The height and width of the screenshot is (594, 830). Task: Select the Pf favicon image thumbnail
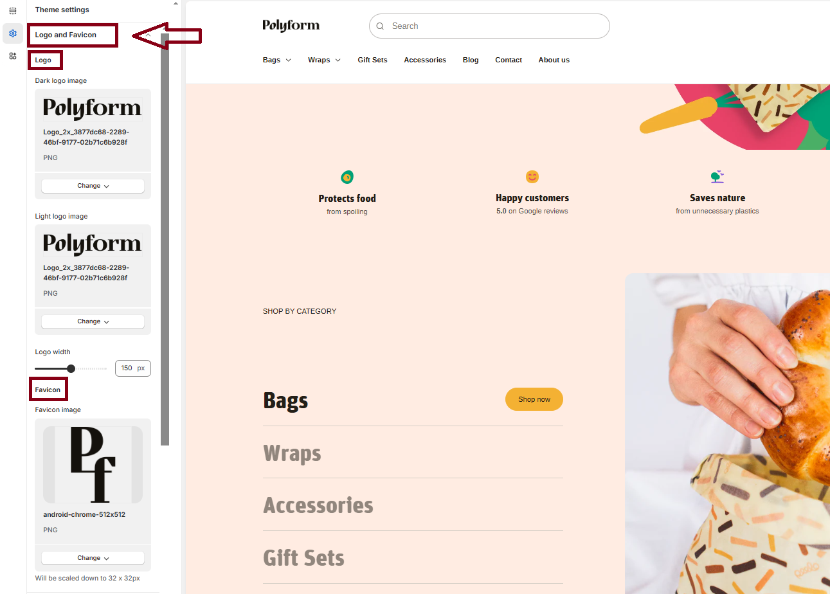[x=93, y=465]
